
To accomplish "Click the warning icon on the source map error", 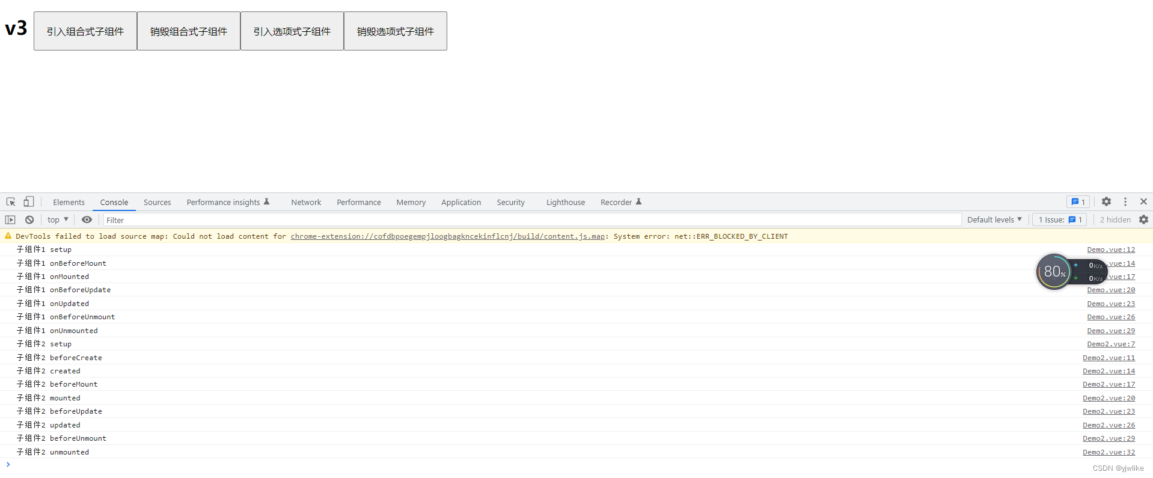I will click(x=8, y=236).
